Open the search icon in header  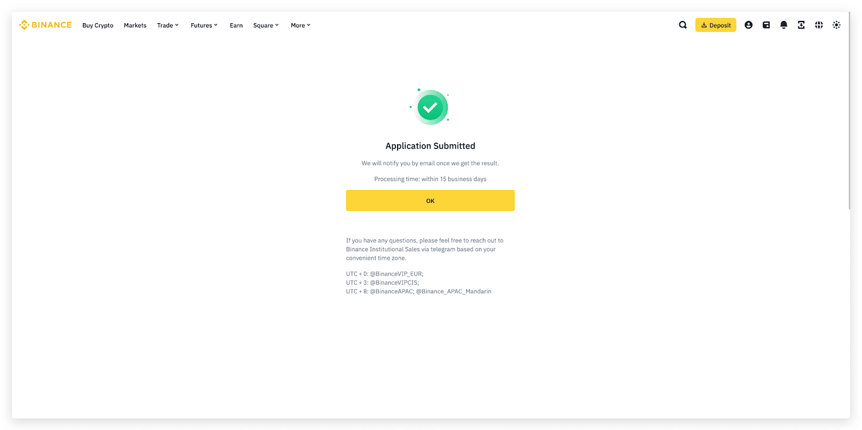[683, 25]
